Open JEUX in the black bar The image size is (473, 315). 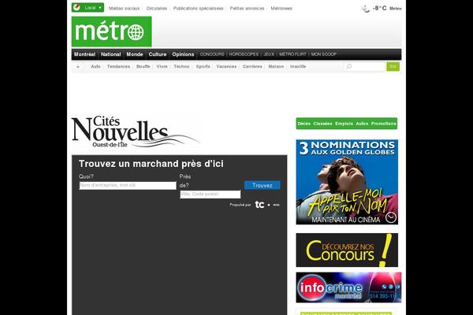coord(269,54)
